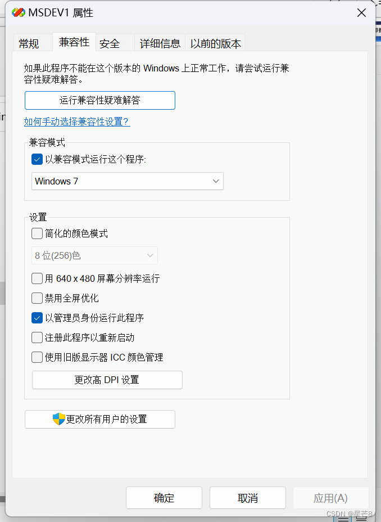
Task: Disable 以管理员身份运行此程序
Action: pyautogui.click(x=37, y=317)
